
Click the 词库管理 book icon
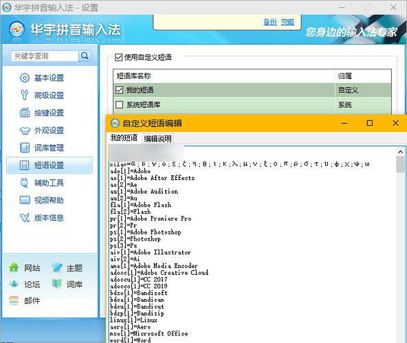25,148
